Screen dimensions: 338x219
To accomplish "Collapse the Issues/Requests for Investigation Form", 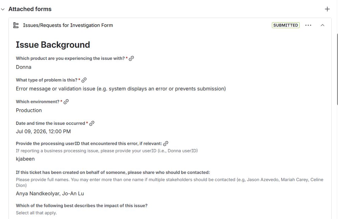I will (322, 25).
